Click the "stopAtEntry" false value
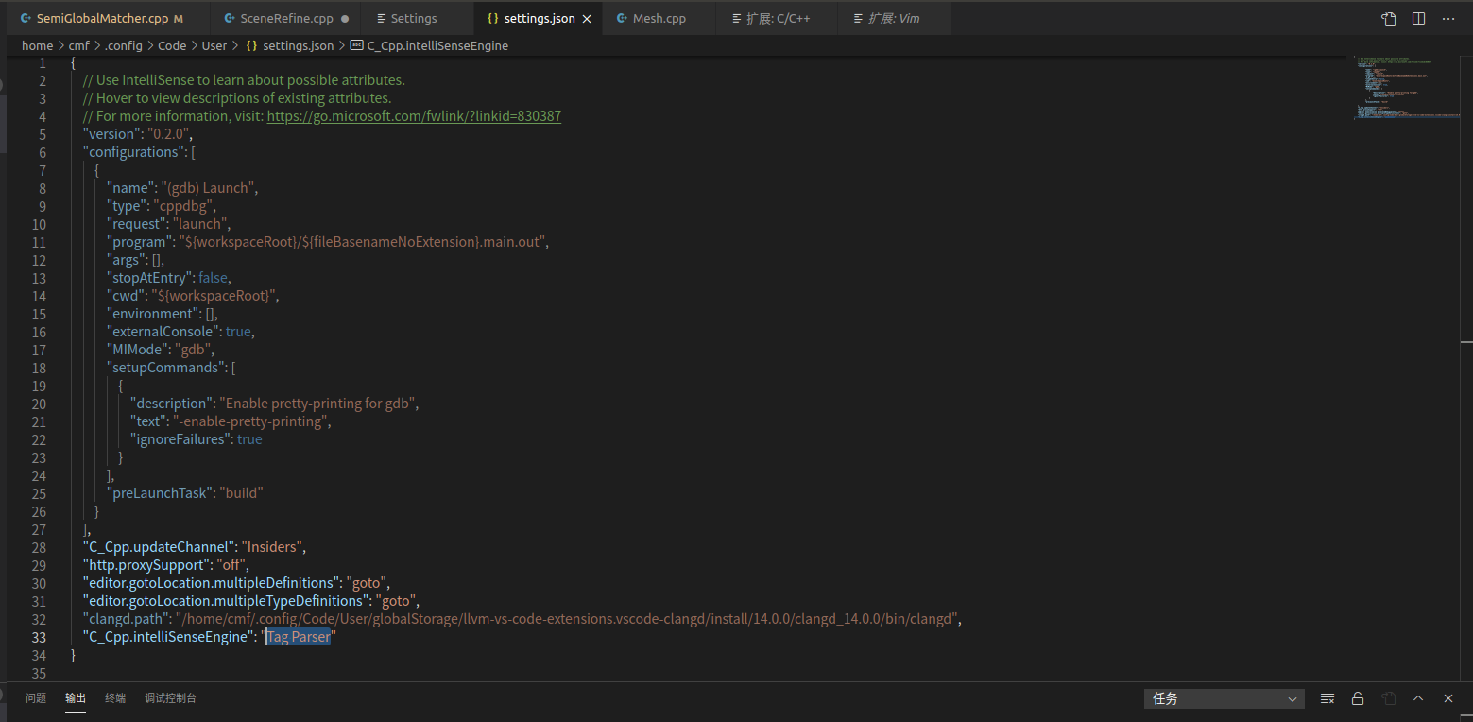The image size is (1473, 722). point(213,278)
